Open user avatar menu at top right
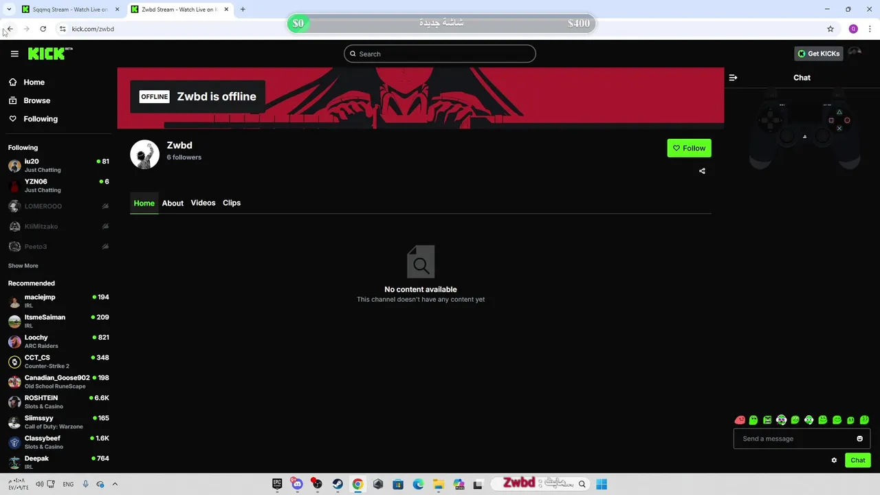The image size is (880, 495). pos(855,53)
